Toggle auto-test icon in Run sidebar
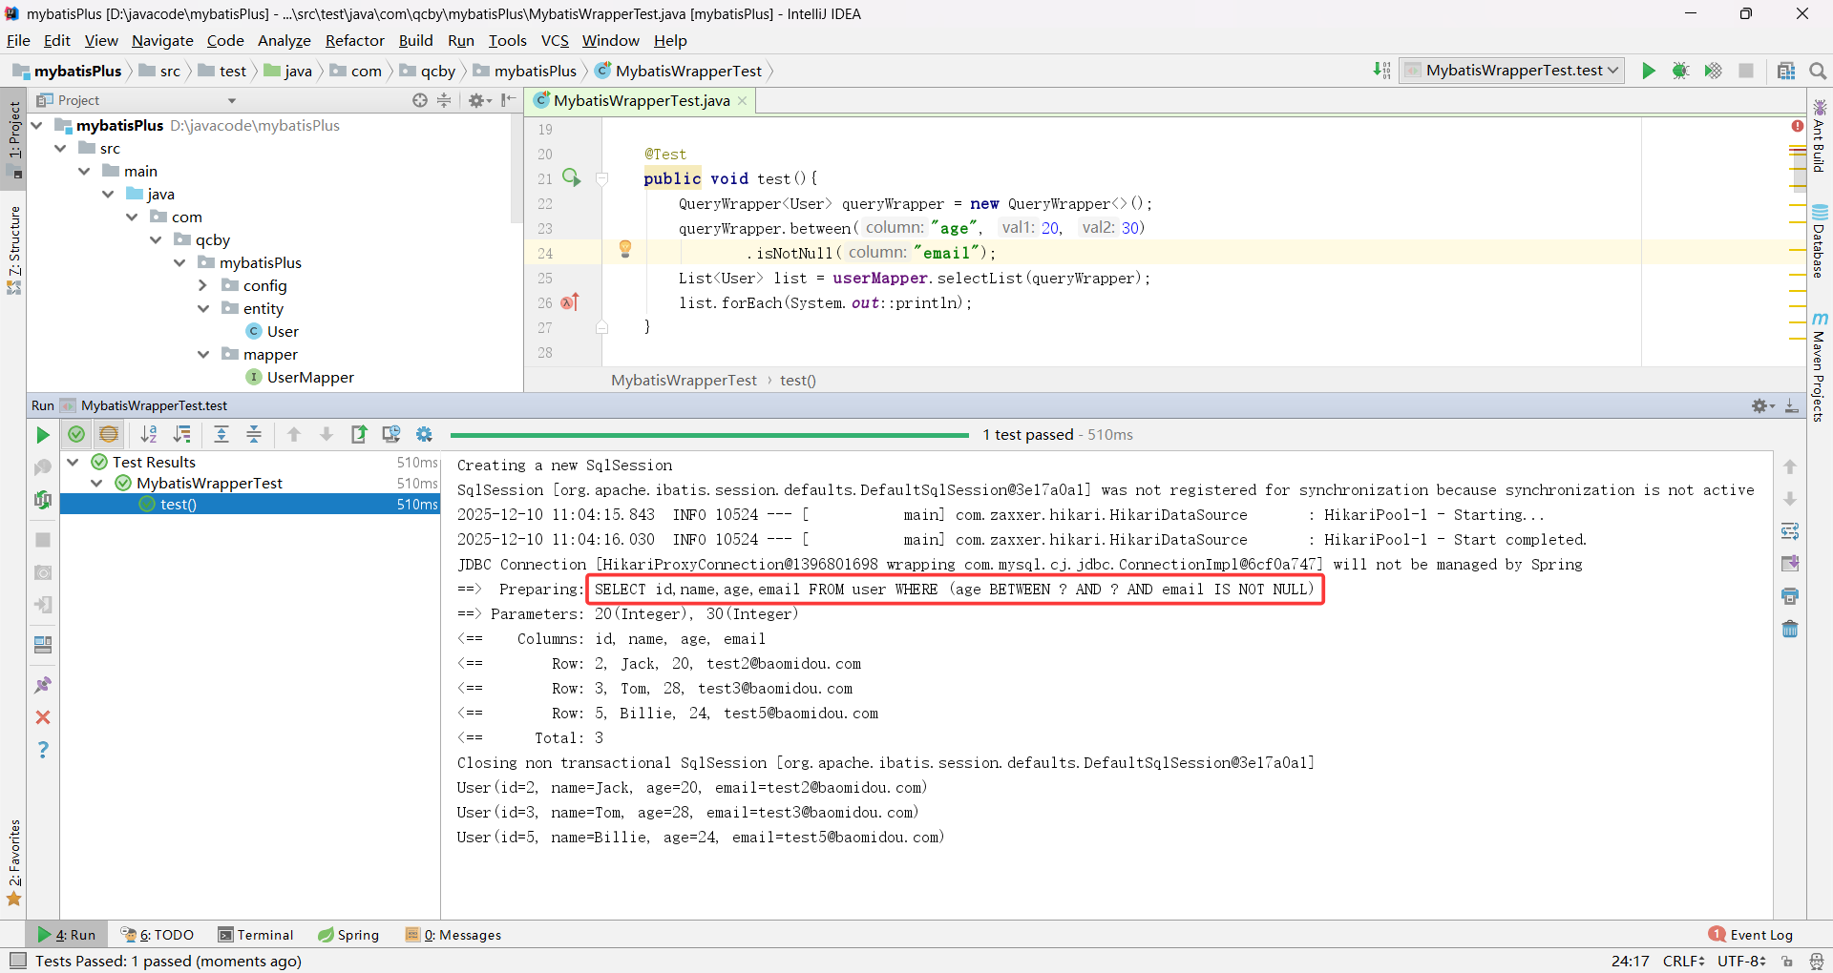The width and height of the screenshot is (1833, 973). coord(43,499)
